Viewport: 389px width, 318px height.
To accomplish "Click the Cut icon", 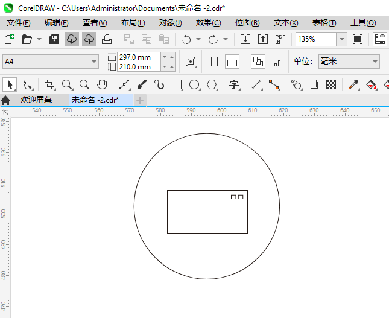I will 129,39.
